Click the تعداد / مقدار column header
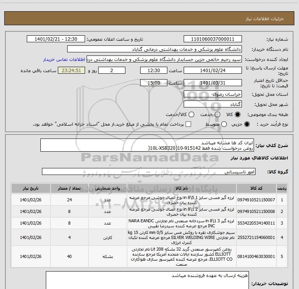299x289 pixels. (x=69, y=188)
